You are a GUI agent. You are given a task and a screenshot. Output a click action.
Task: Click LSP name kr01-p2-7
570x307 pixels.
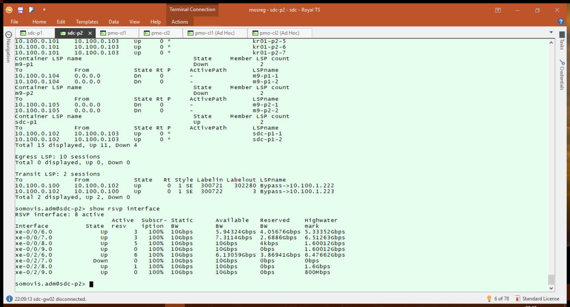(x=269, y=53)
